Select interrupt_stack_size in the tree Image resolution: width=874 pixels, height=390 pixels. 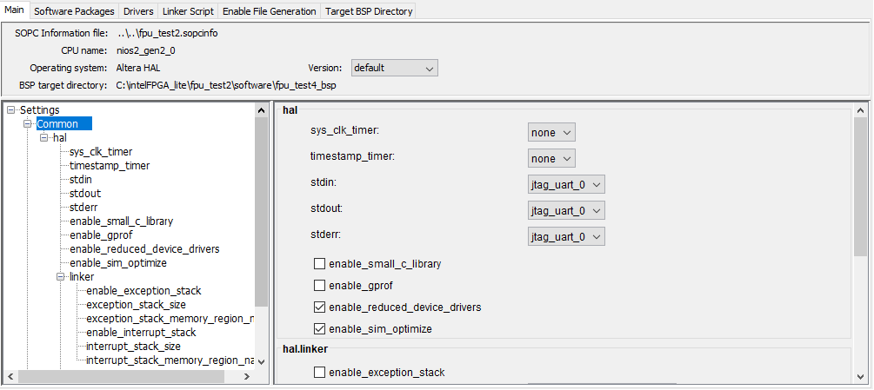[x=133, y=346]
